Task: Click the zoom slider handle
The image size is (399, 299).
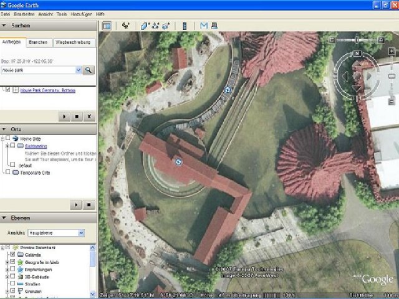Action: coord(392,76)
